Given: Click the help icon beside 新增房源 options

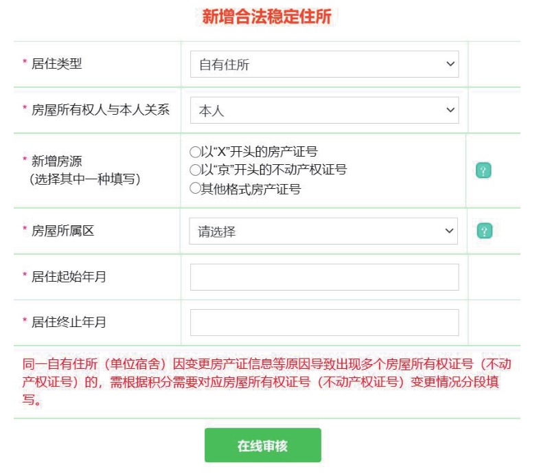Looking at the screenshot, I should click(x=483, y=170).
